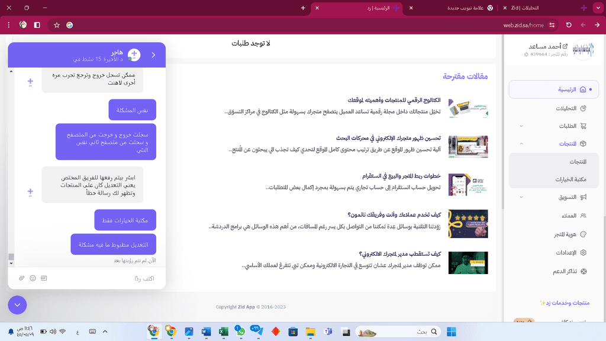
Task: Click هوية المتجر palette icon
Action: coord(583,234)
